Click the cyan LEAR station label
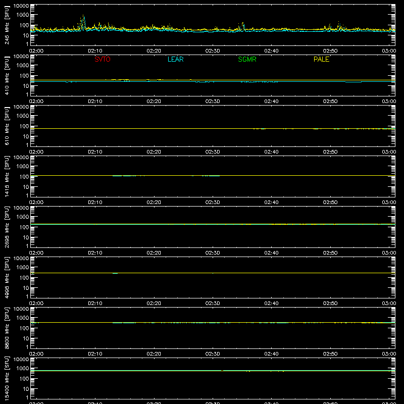404x404 pixels. [x=175, y=59]
